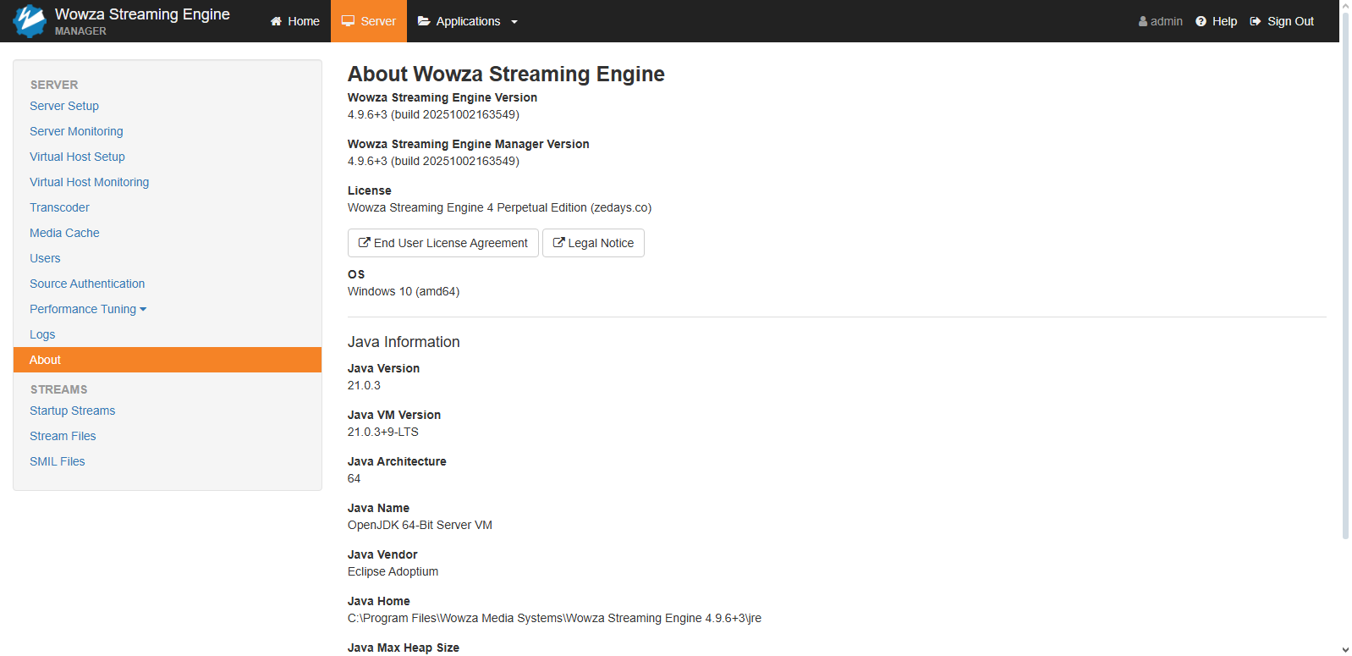This screenshot has height=656, width=1352.
Task: Click the Help question mark icon
Action: (1201, 21)
